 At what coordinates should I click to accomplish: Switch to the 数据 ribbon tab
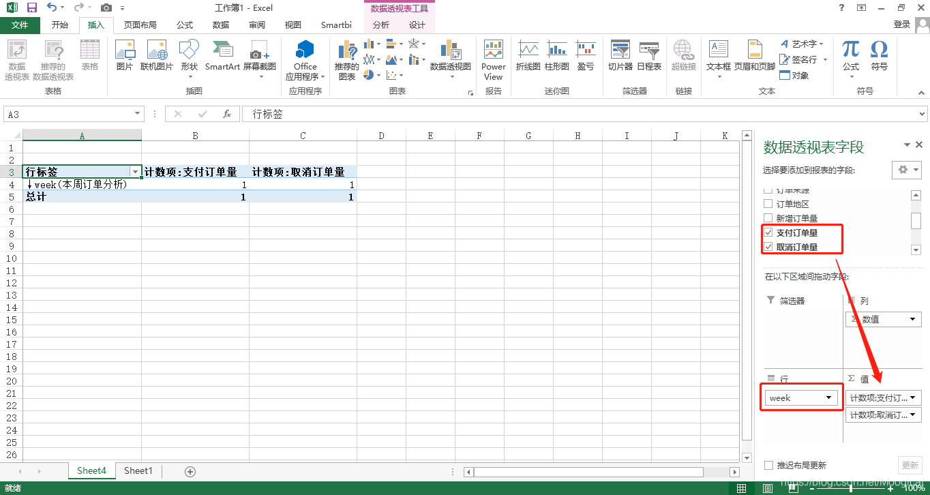pos(220,25)
